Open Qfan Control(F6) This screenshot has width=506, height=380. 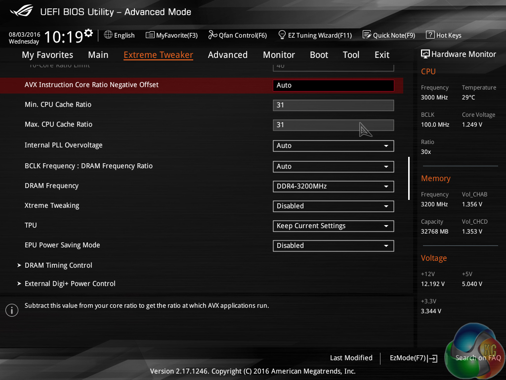[238, 35]
